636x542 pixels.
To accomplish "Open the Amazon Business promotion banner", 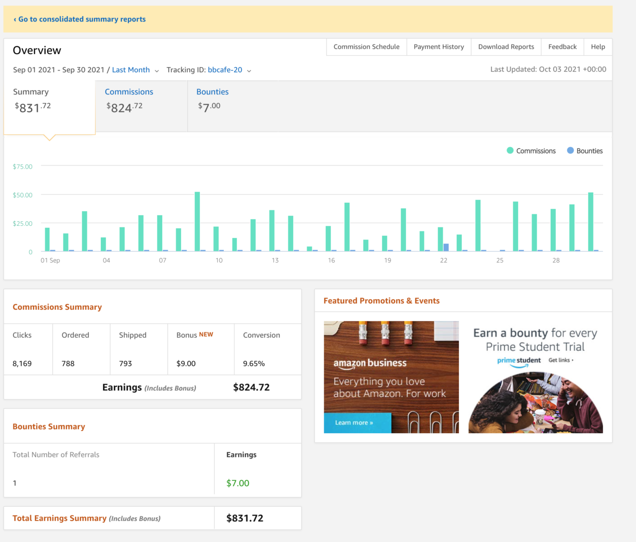I will 391,377.
